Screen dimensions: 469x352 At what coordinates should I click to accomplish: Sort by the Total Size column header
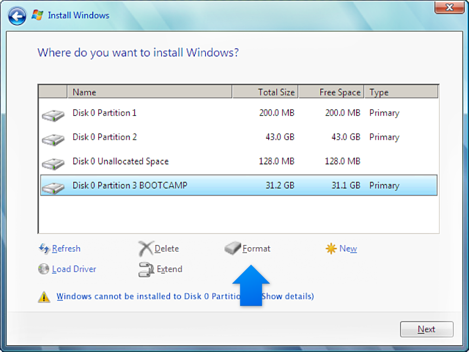pyautogui.click(x=265, y=92)
